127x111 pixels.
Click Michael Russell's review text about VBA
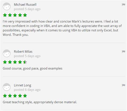[x=62, y=28]
